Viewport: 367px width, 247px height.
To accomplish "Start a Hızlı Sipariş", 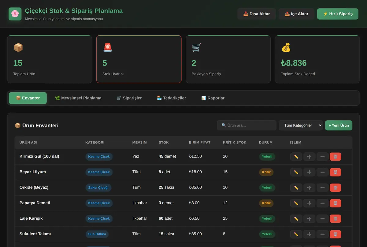I will [338, 14].
